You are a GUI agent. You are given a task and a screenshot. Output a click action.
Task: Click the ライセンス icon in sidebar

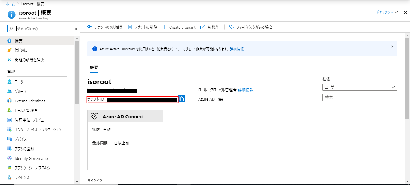pos(9,178)
